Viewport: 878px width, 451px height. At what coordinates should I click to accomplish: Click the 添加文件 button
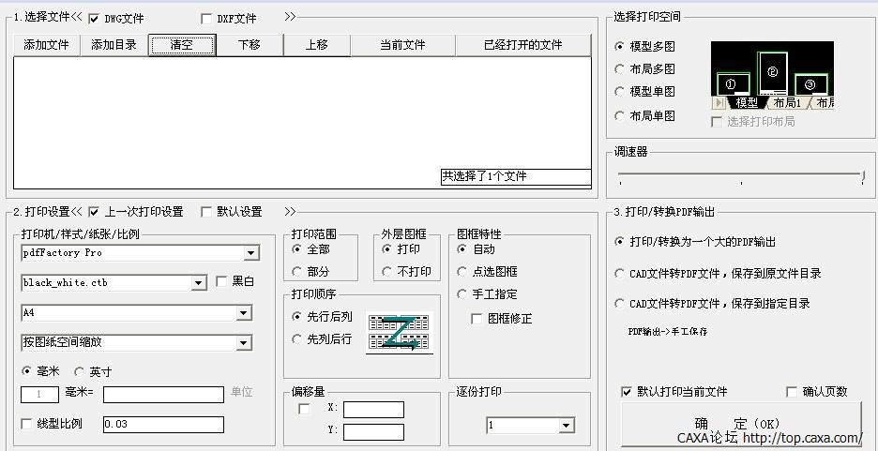(47, 45)
